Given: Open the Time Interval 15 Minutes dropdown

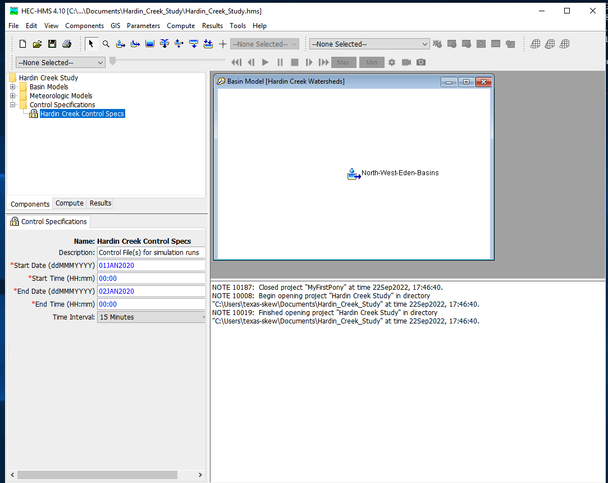Looking at the screenshot, I should tap(151, 317).
